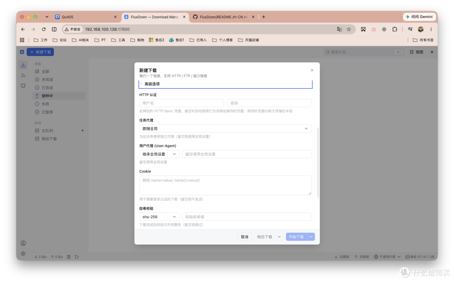Click the dialog vertical scrollbar
This screenshot has height=282, width=454.
pyautogui.click(x=318, y=162)
